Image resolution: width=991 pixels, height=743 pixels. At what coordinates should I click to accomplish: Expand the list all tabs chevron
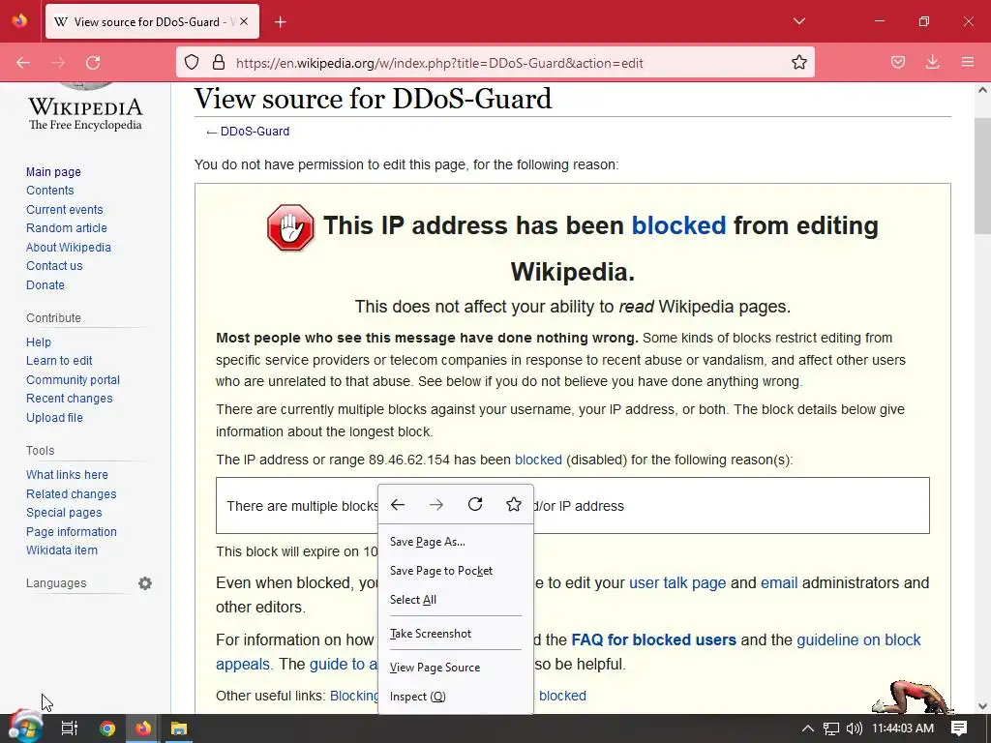point(798,21)
